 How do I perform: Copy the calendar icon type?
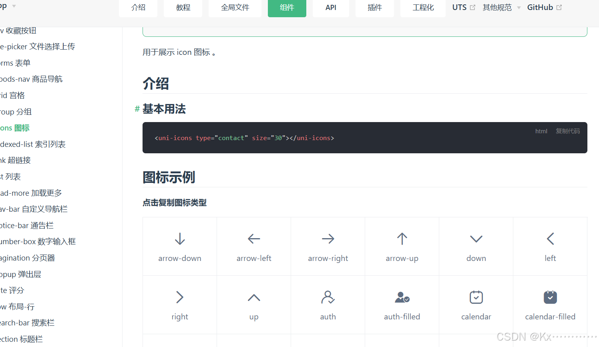[476, 305]
